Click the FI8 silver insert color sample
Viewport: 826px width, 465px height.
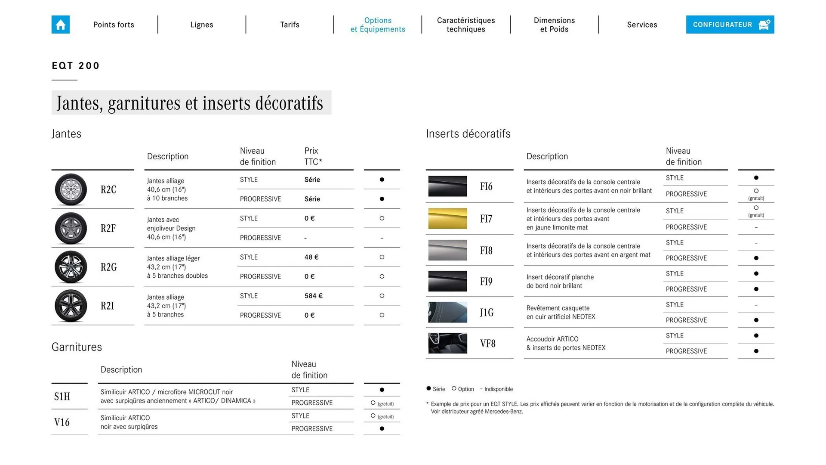click(447, 250)
